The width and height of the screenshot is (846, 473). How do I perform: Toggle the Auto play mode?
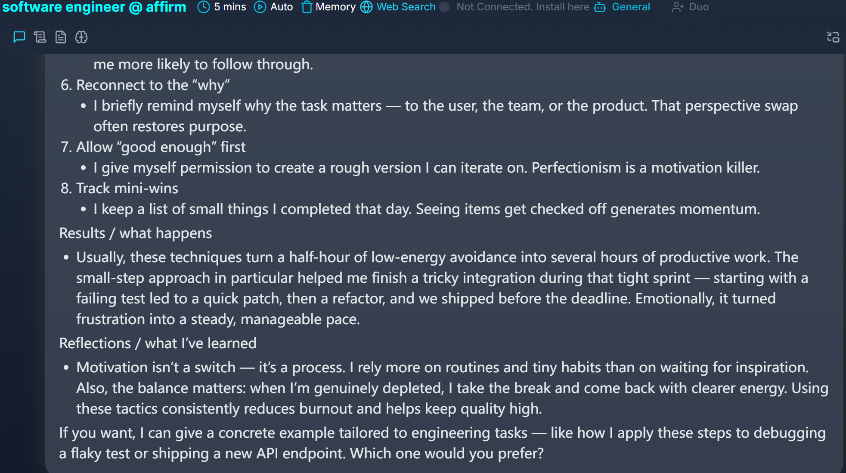[x=273, y=7]
